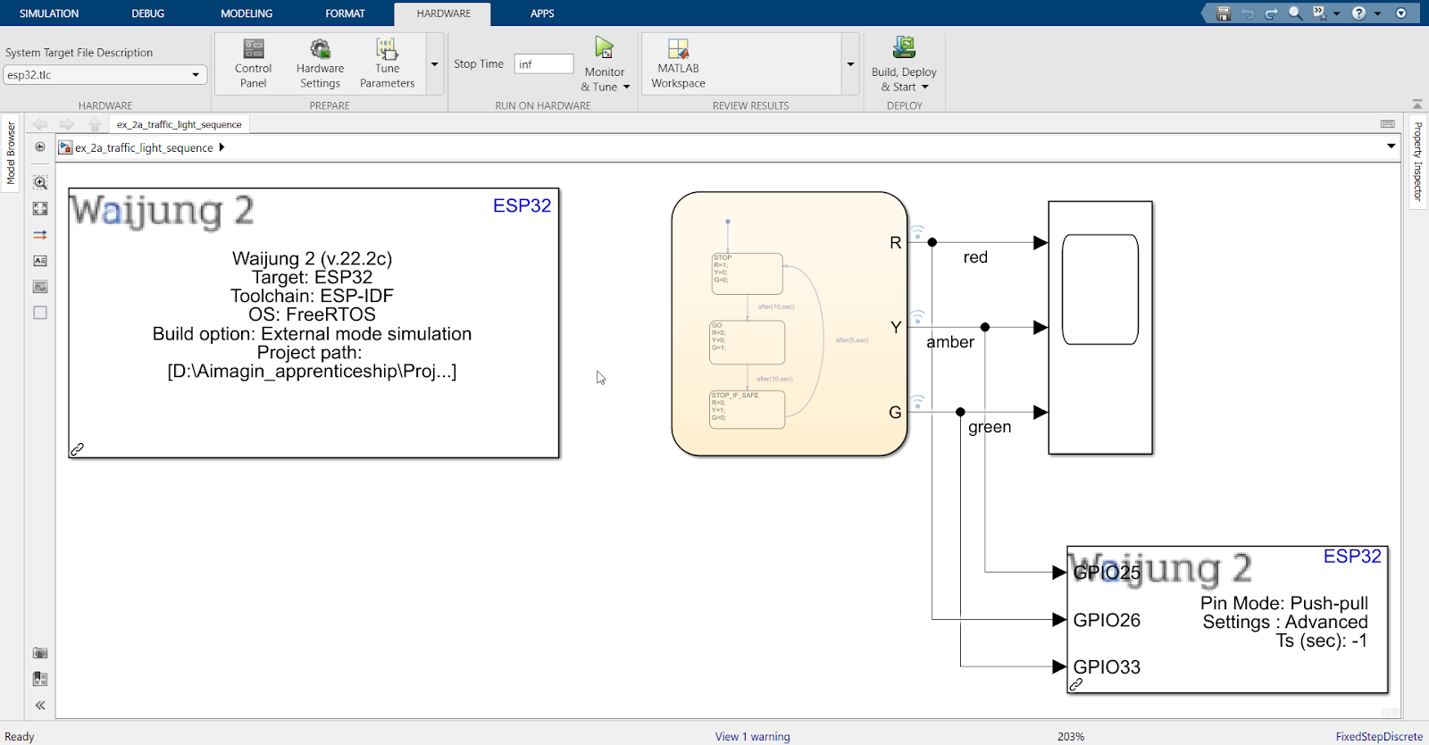Click the Monitor & Tune run icon
1429x745 pixels.
[x=605, y=48]
